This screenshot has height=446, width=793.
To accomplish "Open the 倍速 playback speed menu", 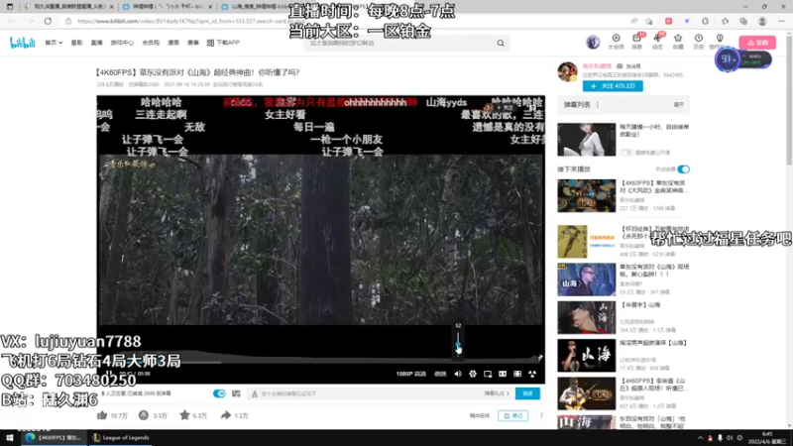I will pos(440,374).
